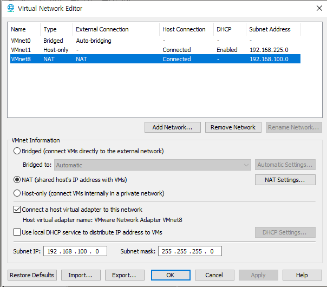The height and width of the screenshot is (287, 327).
Task: Click the Subnet Address column header
Action: [273, 29]
